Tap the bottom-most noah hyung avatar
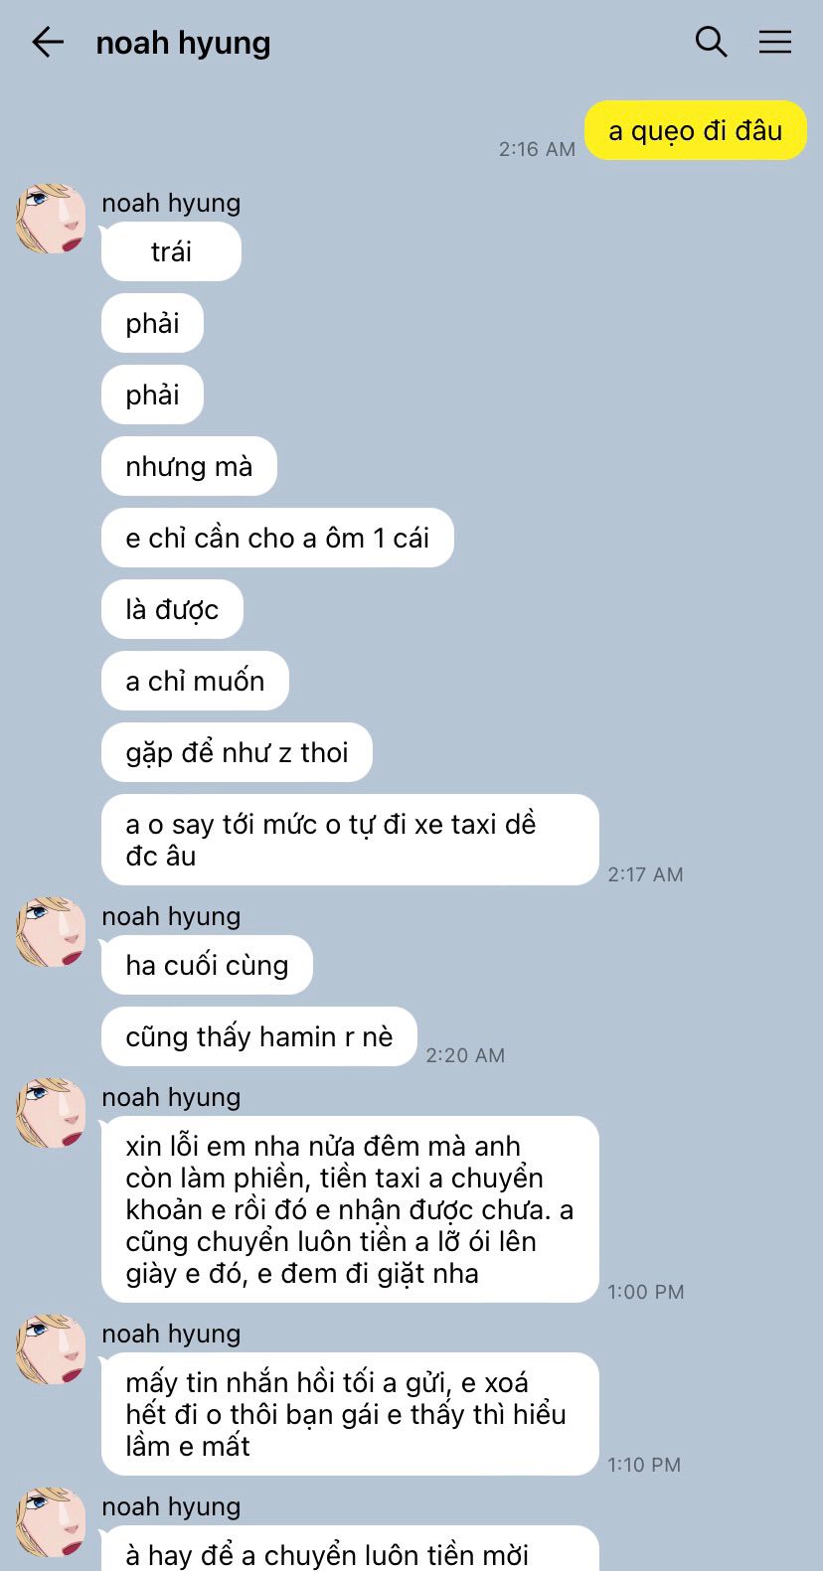This screenshot has width=823, height=1571. point(51,1522)
